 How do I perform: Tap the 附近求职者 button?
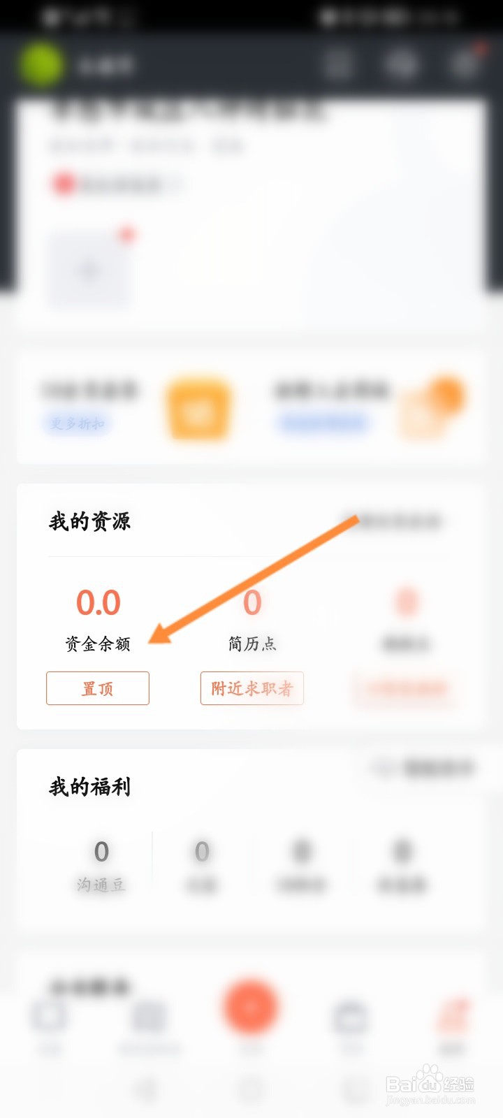[252, 688]
